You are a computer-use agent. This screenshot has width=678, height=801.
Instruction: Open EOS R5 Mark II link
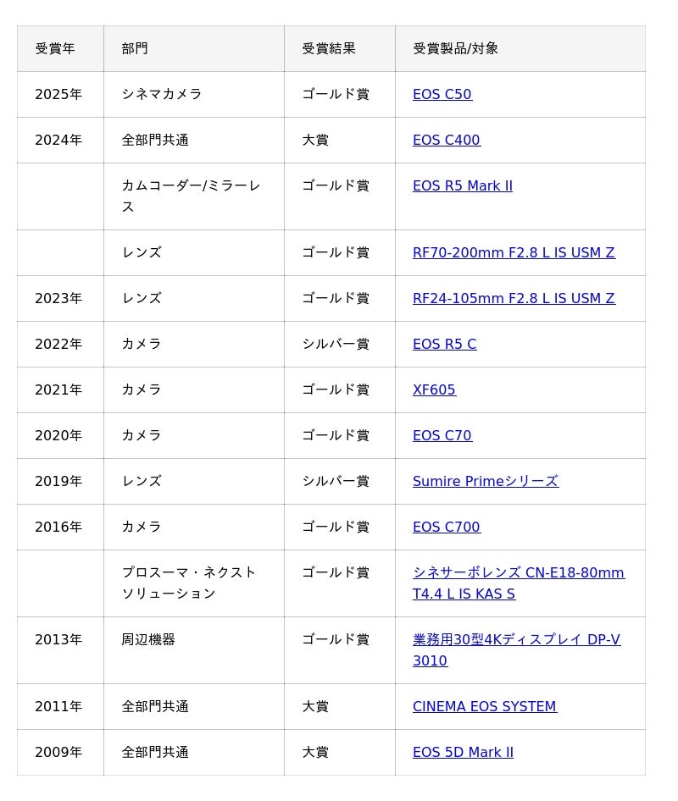click(x=462, y=185)
